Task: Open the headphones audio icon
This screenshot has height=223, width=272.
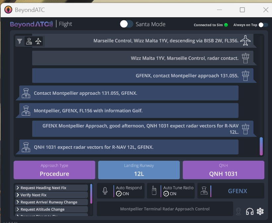Action: (x=249, y=211)
